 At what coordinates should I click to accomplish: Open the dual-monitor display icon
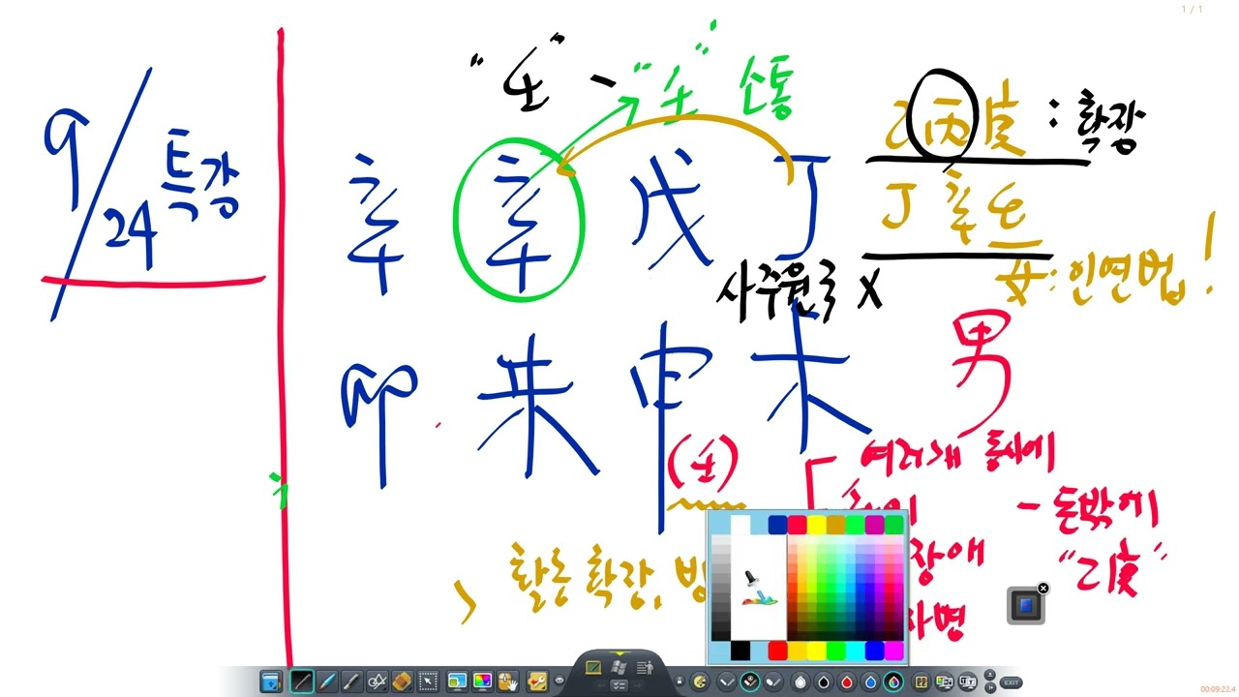click(x=945, y=682)
